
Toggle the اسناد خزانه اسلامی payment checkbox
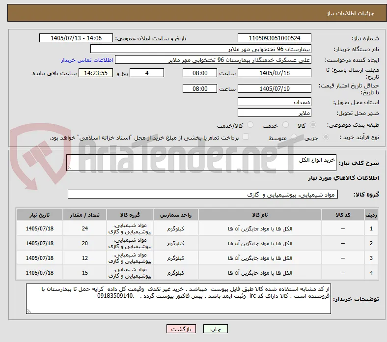pyautogui.click(x=246, y=137)
